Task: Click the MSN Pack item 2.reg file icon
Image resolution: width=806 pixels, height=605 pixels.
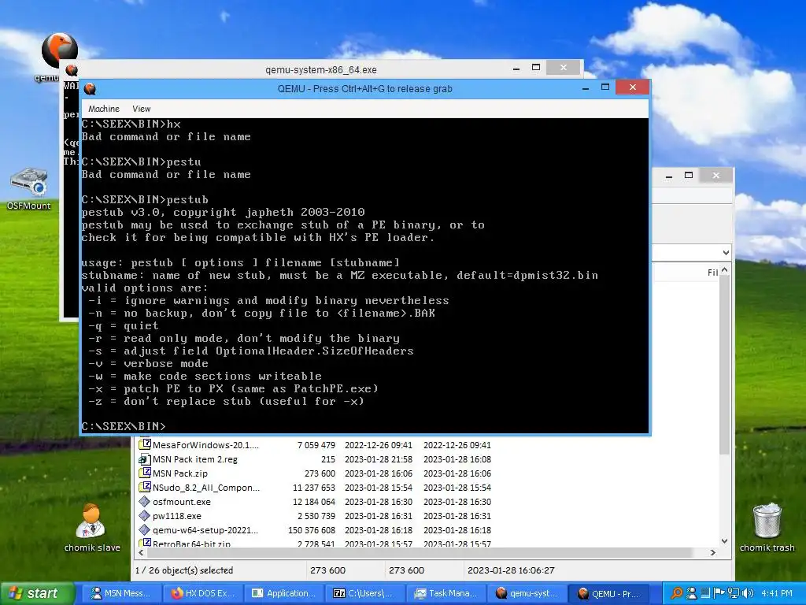Action: [x=145, y=459]
